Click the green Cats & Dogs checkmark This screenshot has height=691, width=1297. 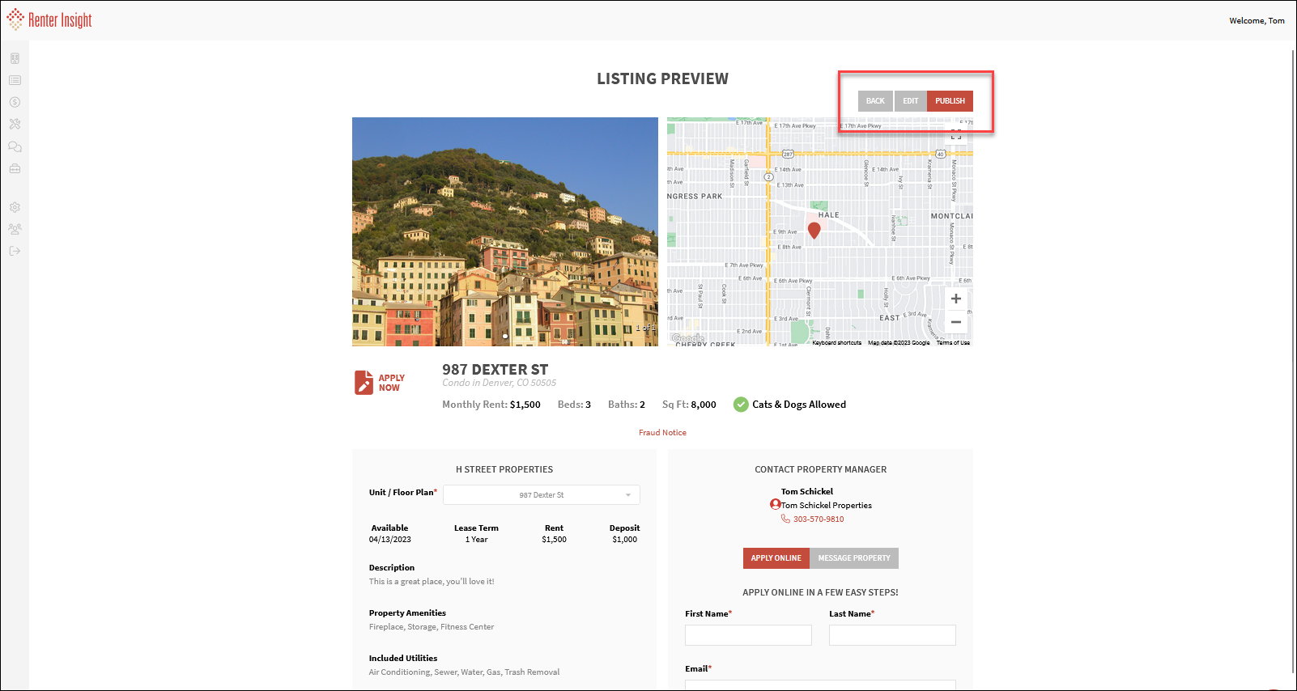pyautogui.click(x=741, y=405)
